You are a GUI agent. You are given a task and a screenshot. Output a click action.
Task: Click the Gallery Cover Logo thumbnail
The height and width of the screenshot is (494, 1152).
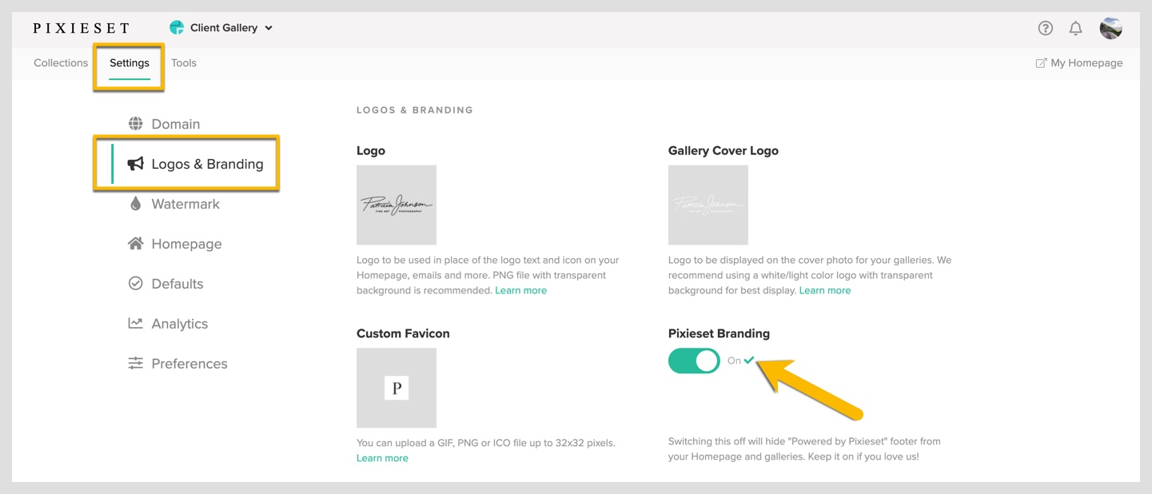coord(708,205)
